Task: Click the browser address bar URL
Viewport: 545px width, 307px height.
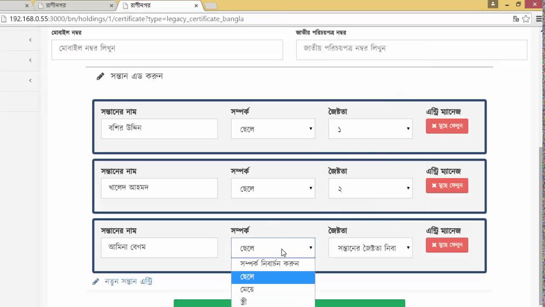Action: pyautogui.click(x=127, y=19)
